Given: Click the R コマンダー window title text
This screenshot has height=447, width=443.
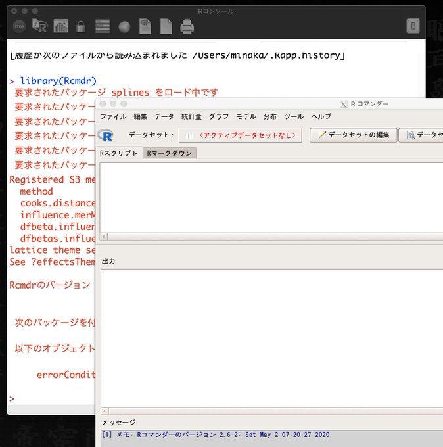Looking at the screenshot, I should coord(369,104).
